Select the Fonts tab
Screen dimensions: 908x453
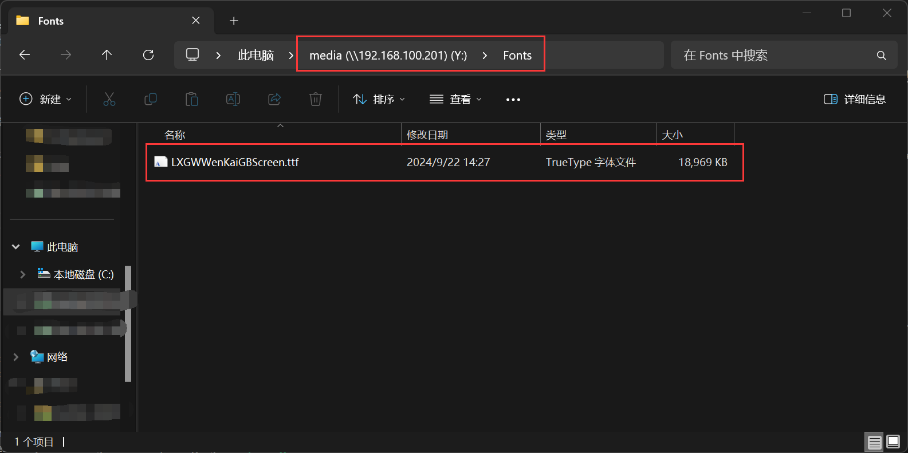tap(111, 21)
